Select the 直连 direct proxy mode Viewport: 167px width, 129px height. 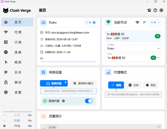(151, 85)
